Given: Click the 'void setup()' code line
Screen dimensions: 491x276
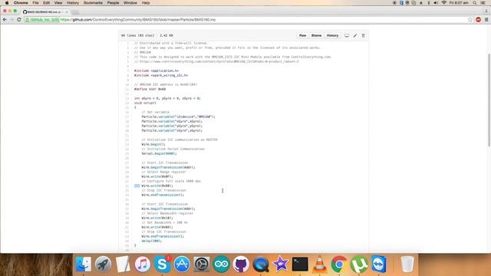Looking at the screenshot, I should (145, 103).
